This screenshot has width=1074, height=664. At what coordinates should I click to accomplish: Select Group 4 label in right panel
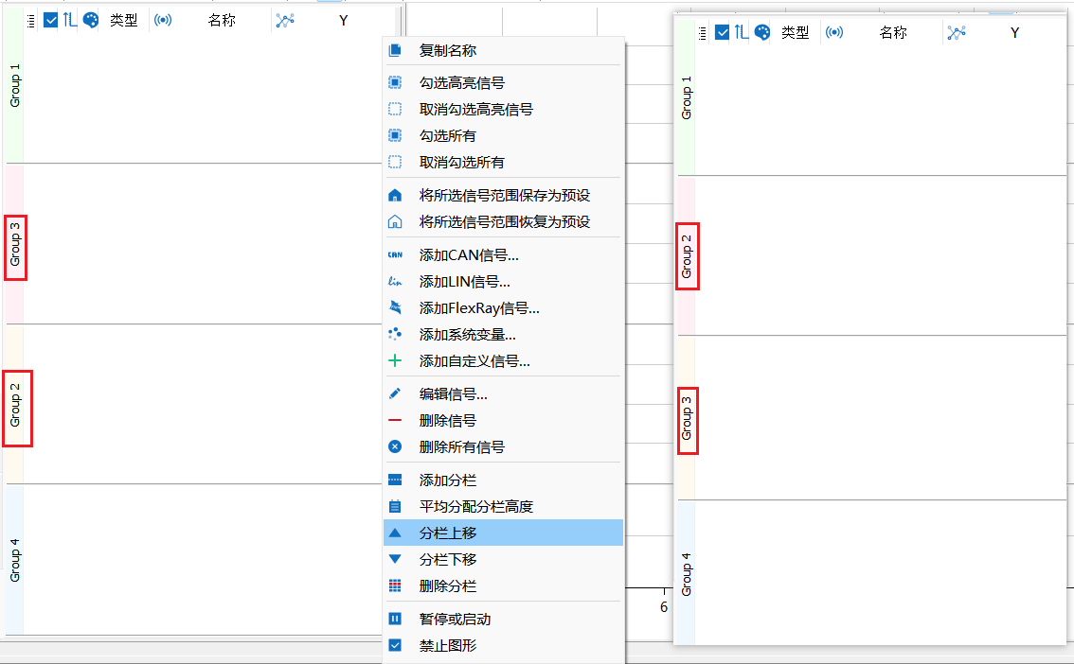[687, 574]
